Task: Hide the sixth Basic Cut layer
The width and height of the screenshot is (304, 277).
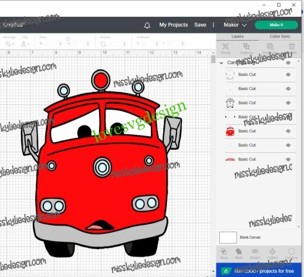Action: coord(288,145)
